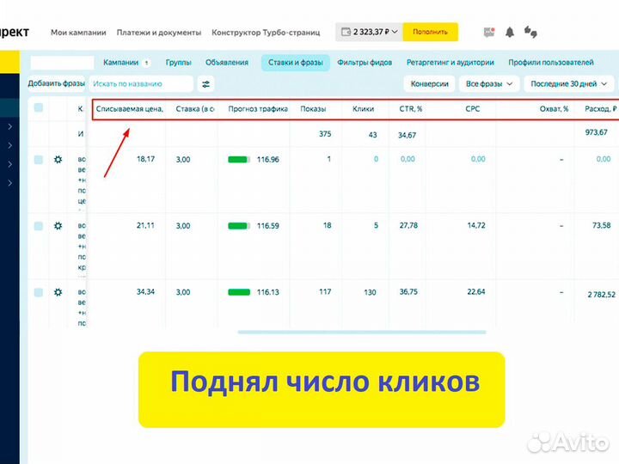Screen dimensions: 619x464
Task: Click the bid 3,00 in 18,17 row
Action: pyautogui.click(x=183, y=160)
